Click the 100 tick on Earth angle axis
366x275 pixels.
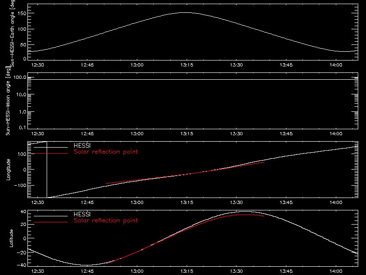coord(22,29)
